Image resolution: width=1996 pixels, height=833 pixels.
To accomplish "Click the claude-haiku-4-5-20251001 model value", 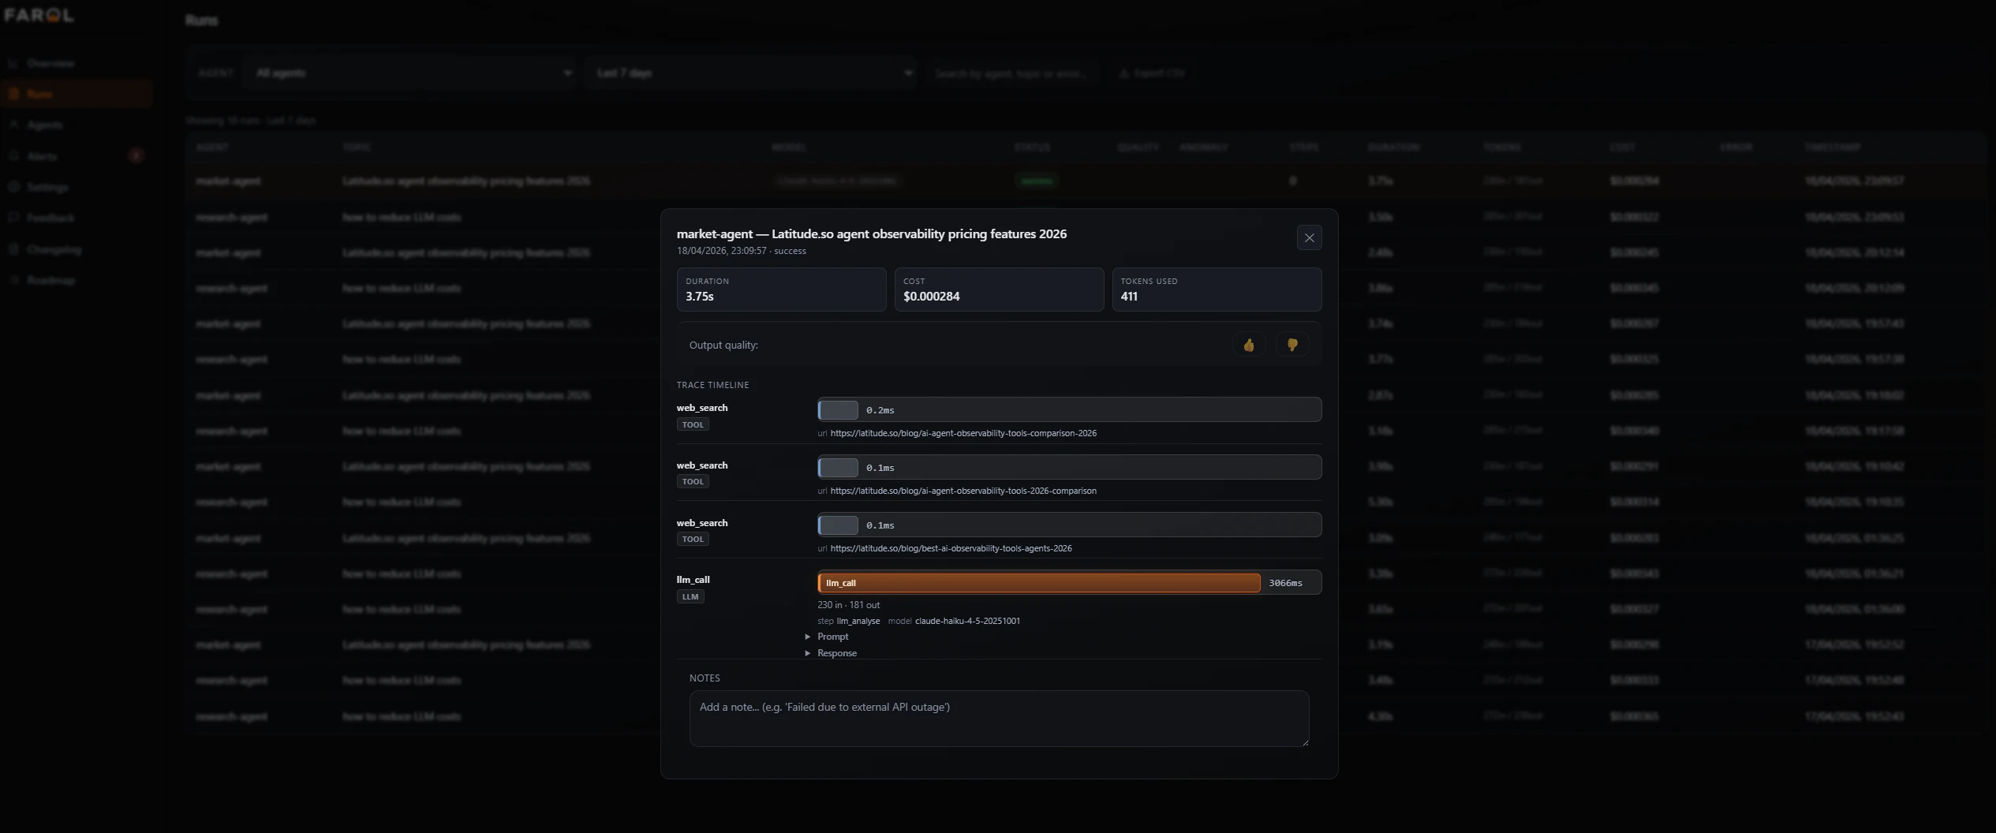I will [967, 621].
